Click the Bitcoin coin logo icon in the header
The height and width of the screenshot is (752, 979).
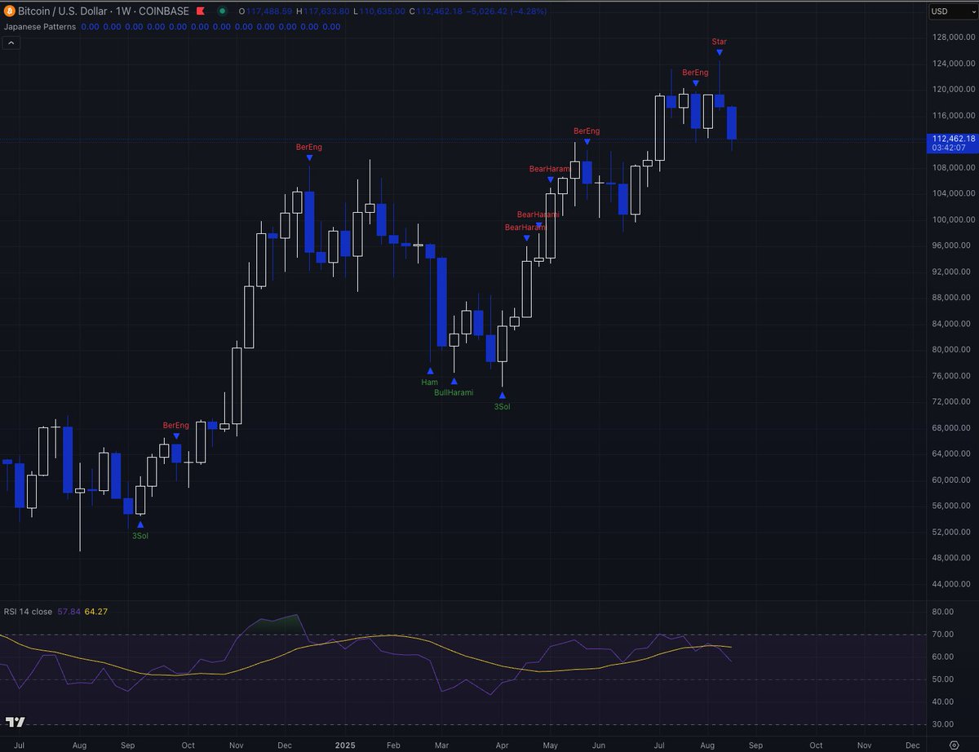coord(8,11)
